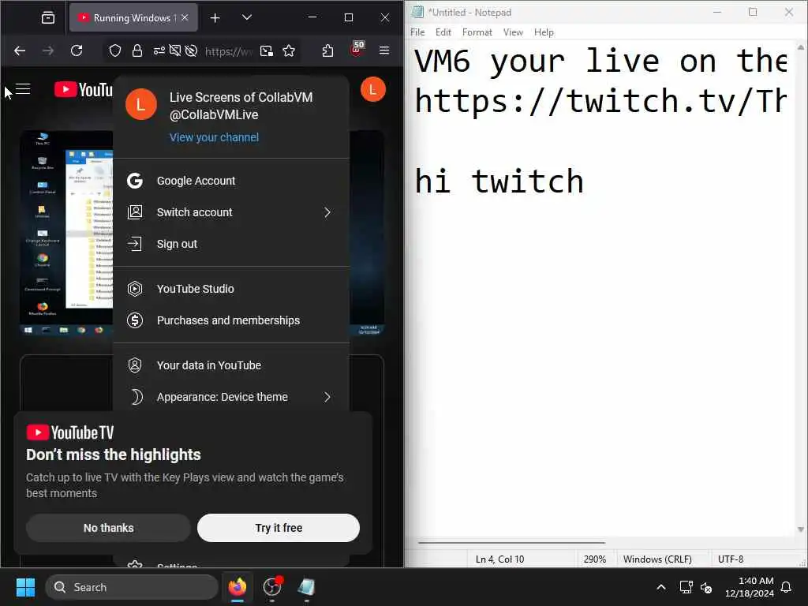808x606 pixels.
Task: Go back in Firefox
Action: point(20,50)
